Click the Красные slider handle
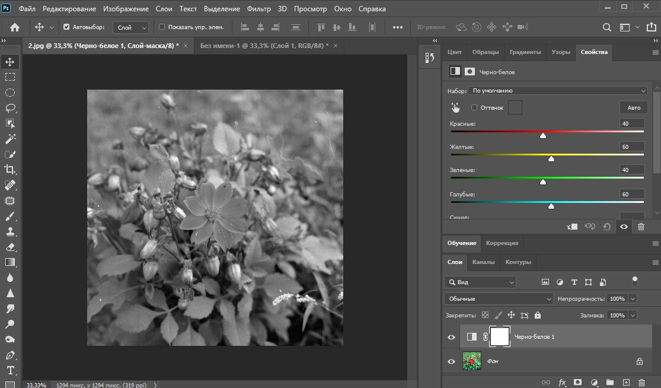This screenshot has width=661, height=388. coord(543,135)
